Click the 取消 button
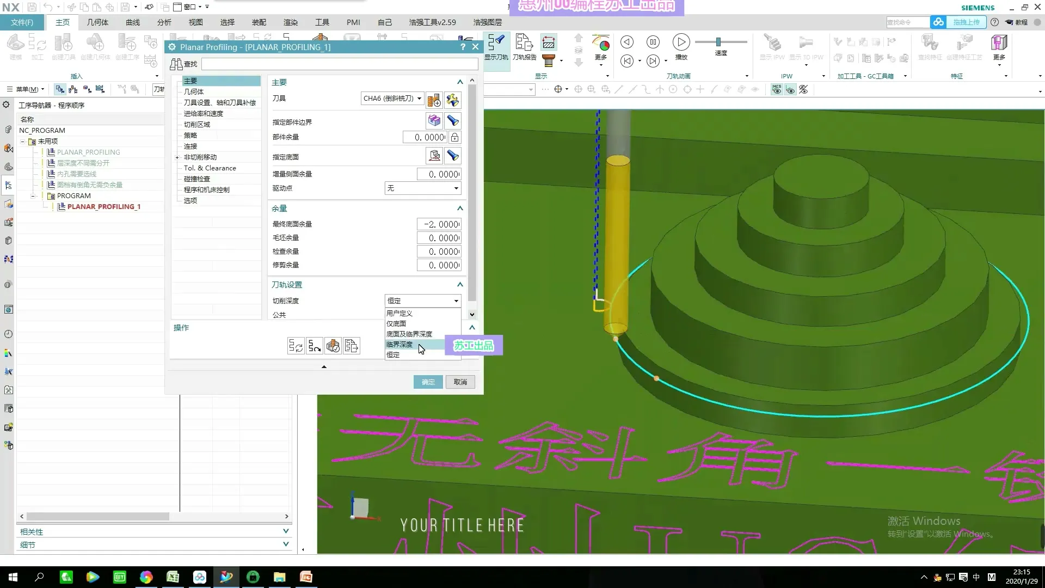 460,382
